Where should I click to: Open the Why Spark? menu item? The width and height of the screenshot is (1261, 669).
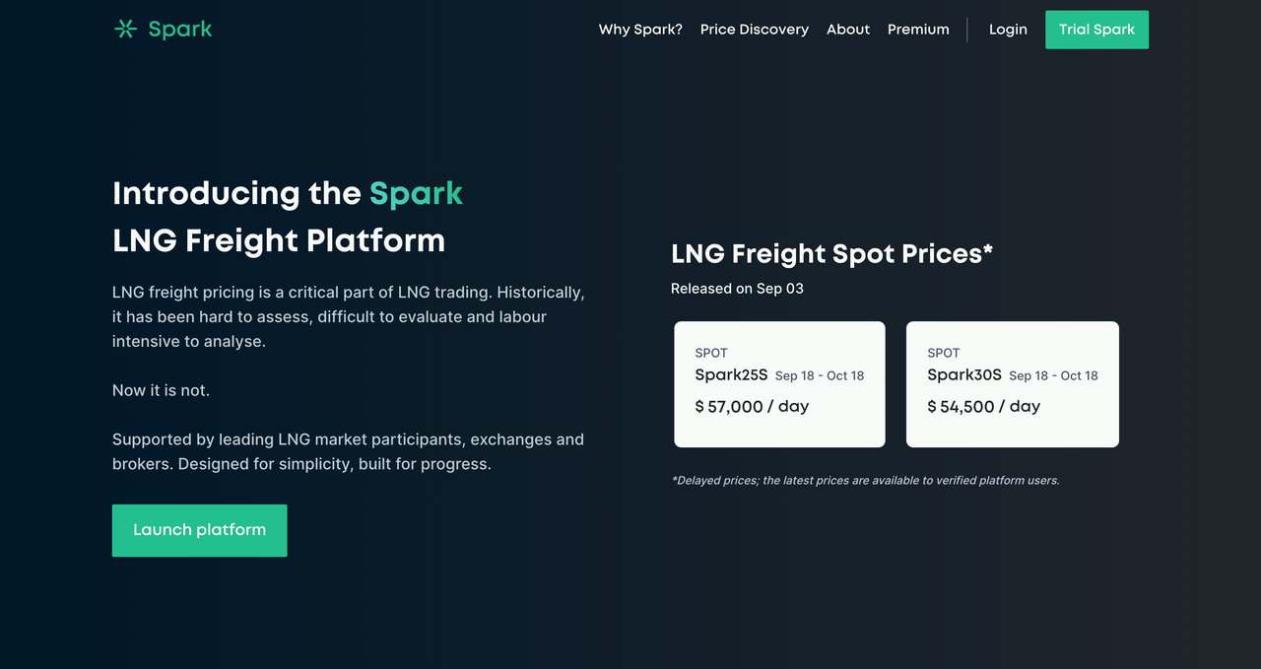[x=640, y=30]
